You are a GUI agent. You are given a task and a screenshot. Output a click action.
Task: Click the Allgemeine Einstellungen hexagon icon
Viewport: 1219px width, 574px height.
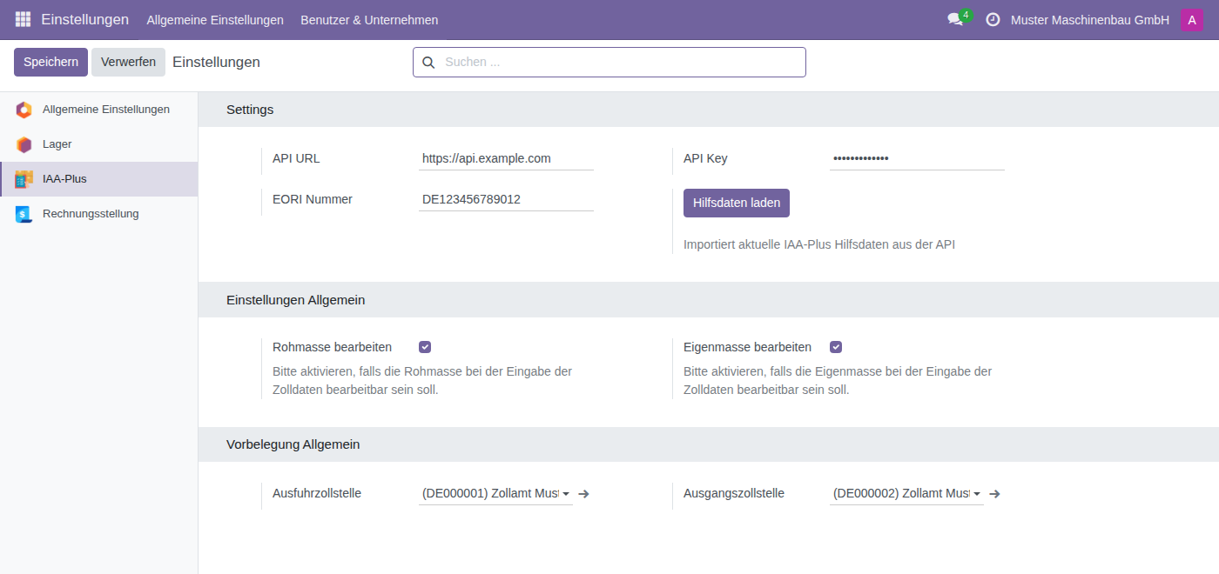(24, 110)
